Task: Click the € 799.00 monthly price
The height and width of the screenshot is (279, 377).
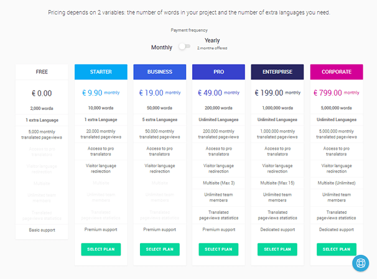Action: 337,93
